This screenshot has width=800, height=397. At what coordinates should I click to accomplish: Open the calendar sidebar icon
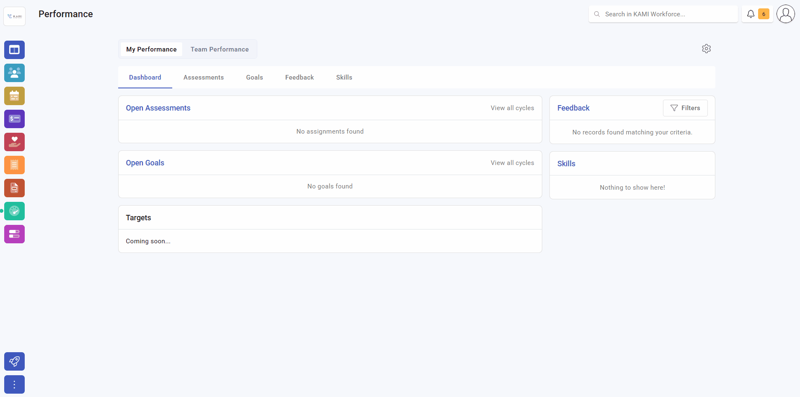coord(14,96)
